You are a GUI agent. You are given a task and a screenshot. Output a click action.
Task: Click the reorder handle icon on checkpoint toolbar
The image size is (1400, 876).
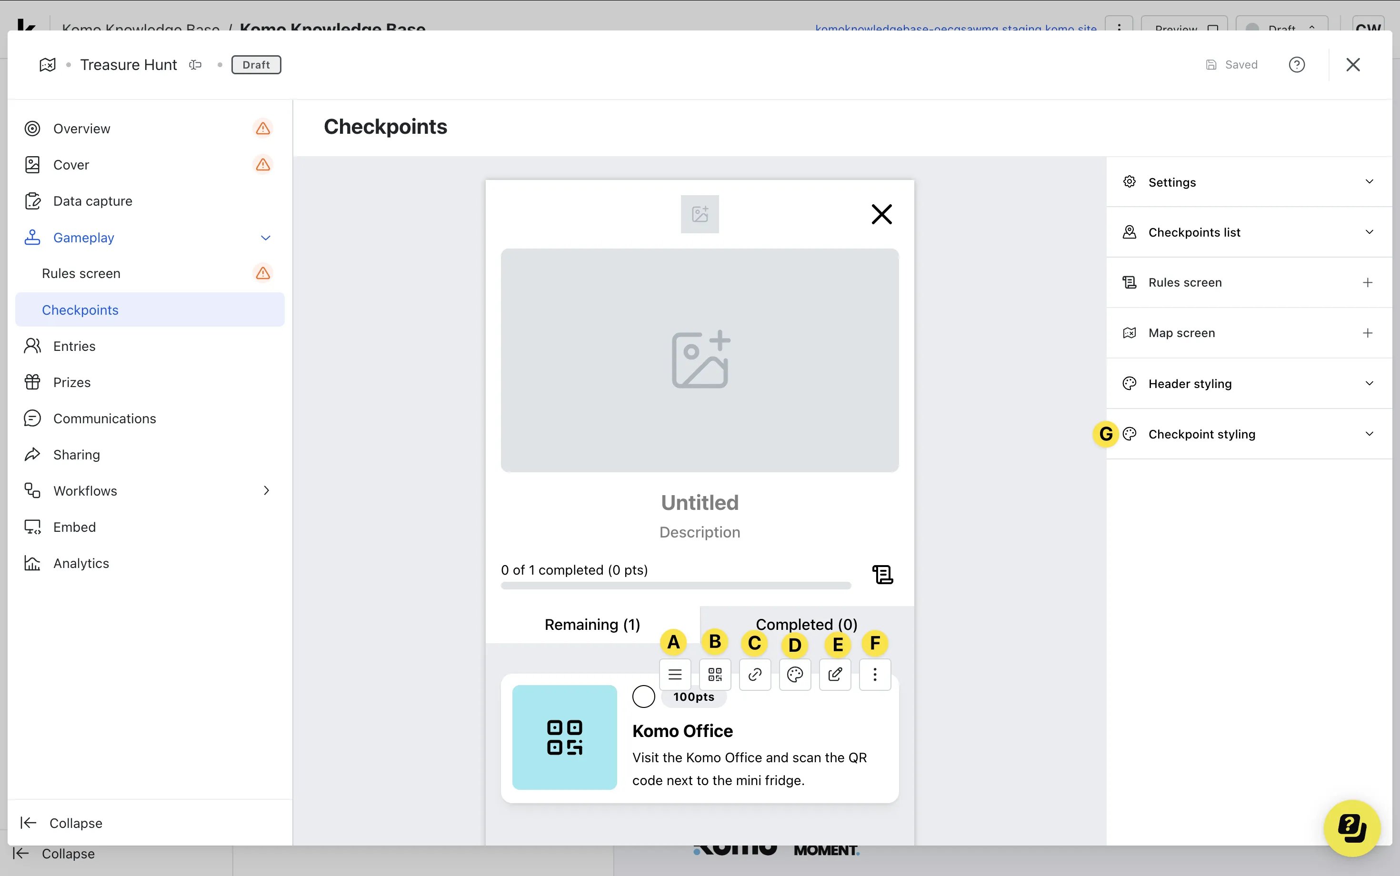(x=674, y=675)
